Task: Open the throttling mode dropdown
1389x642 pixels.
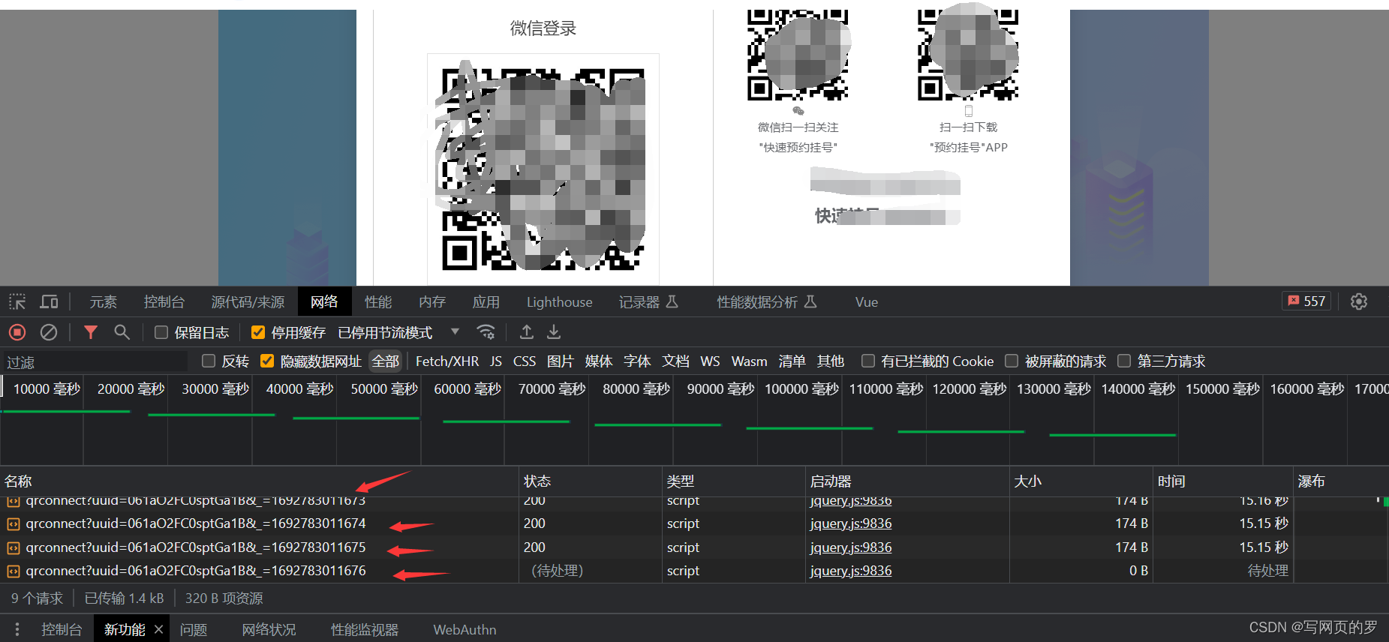Action: 398,332
